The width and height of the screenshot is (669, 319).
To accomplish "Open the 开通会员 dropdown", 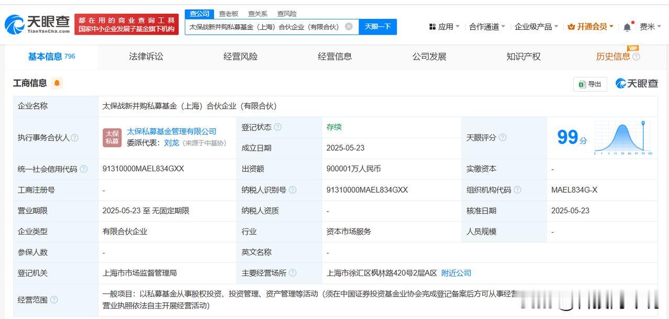I will click(x=591, y=27).
